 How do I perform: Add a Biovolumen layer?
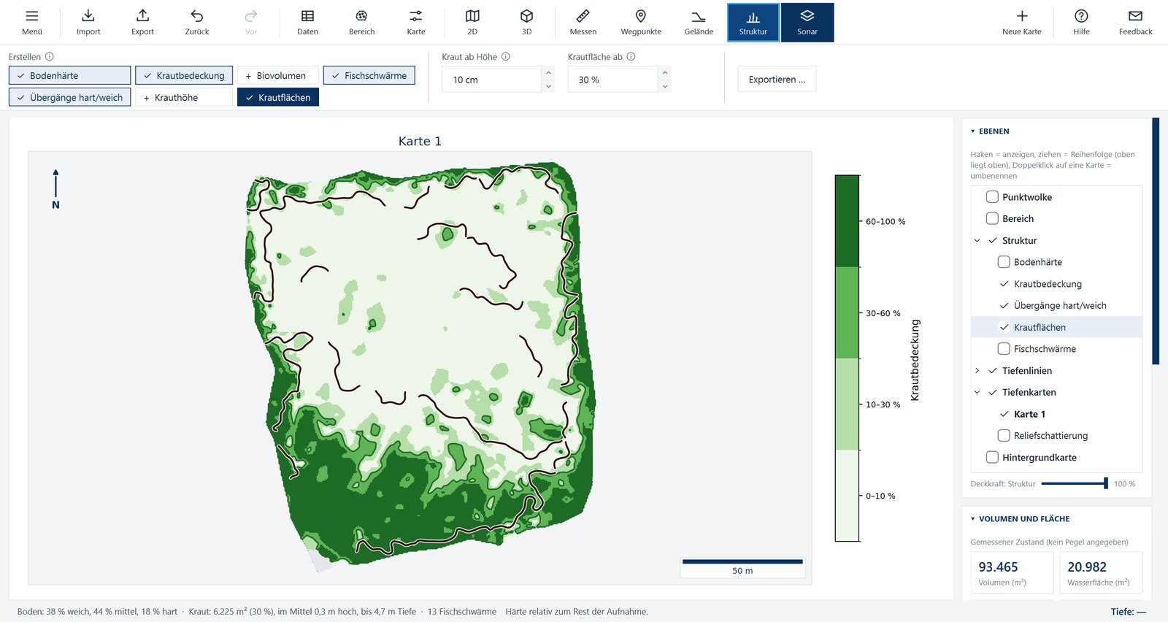pyautogui.click(x=277, y=75)
